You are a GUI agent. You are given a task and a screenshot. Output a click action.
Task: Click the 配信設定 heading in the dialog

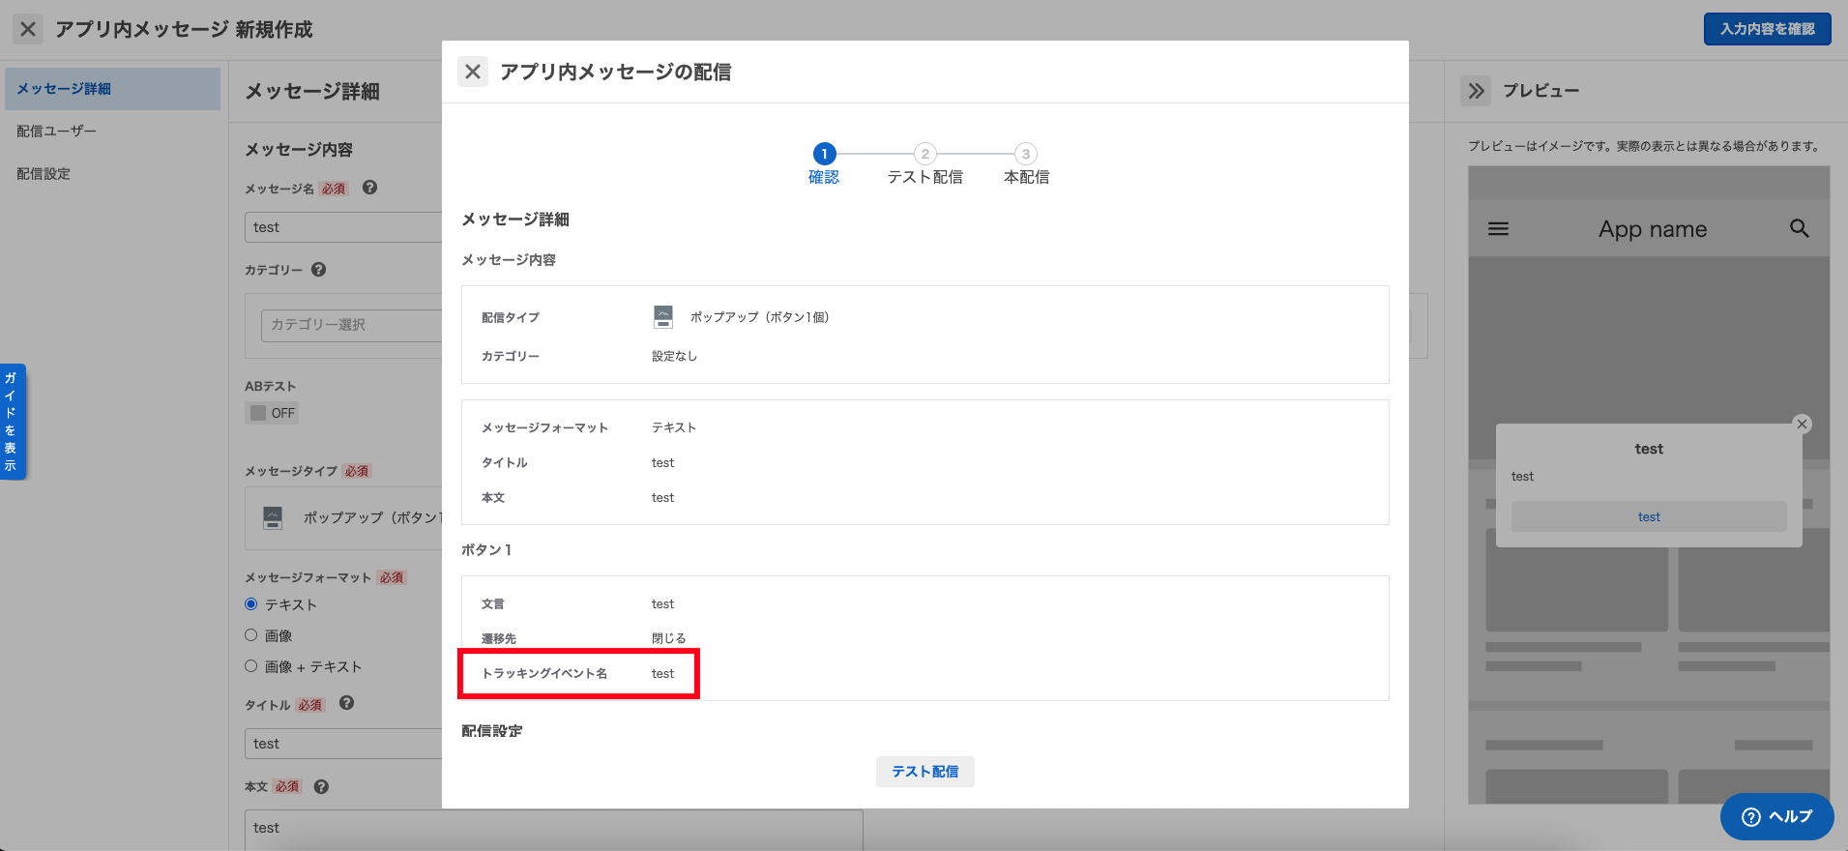(491, 731)
